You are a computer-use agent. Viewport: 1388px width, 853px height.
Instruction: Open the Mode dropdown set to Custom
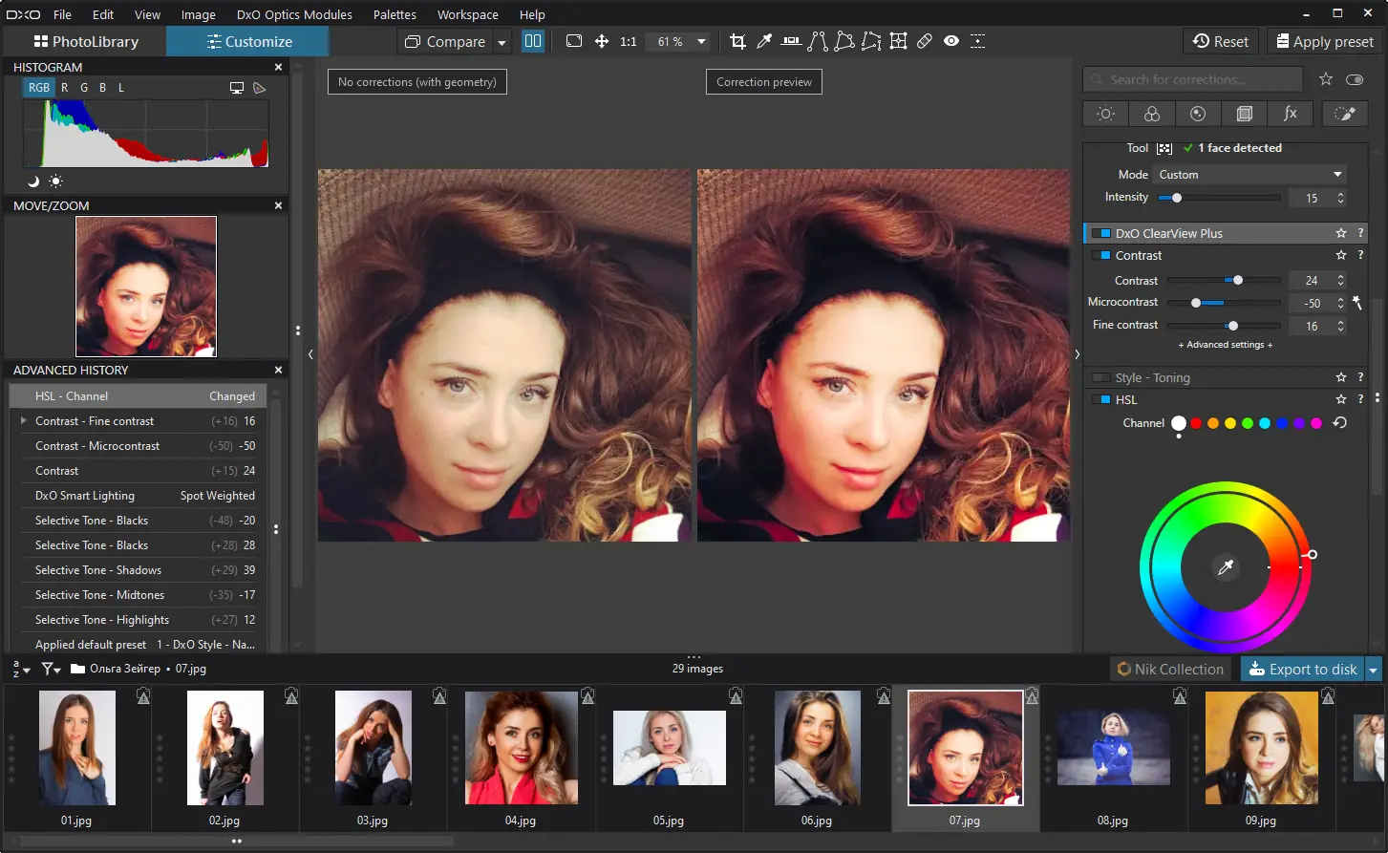pos(1250,175)
